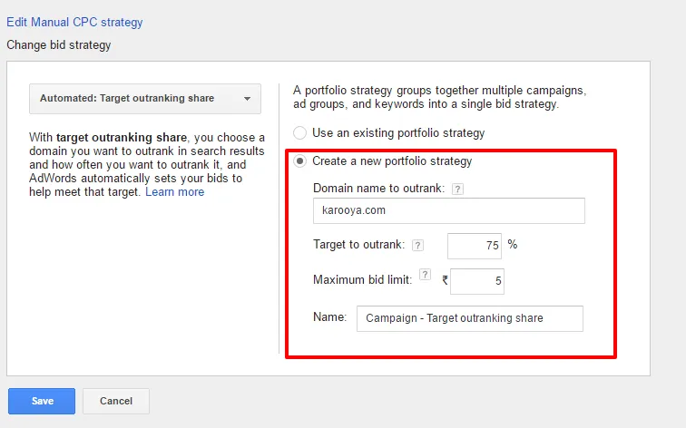The height and width of the screenshot is (428, 686).
Task: Click the 'Maximum bid limit' label text
Action: (362, 280)
